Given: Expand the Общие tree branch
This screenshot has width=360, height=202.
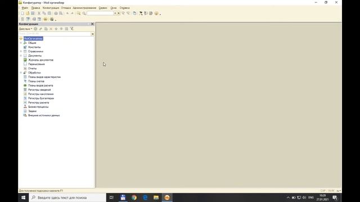Looking at the screenshot, I should point(21,43).
